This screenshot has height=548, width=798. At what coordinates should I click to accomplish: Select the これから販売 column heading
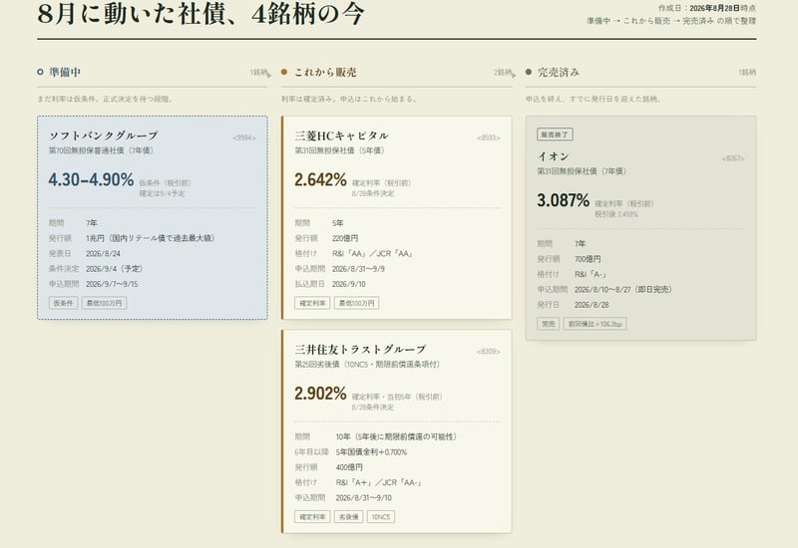point(325,72)
